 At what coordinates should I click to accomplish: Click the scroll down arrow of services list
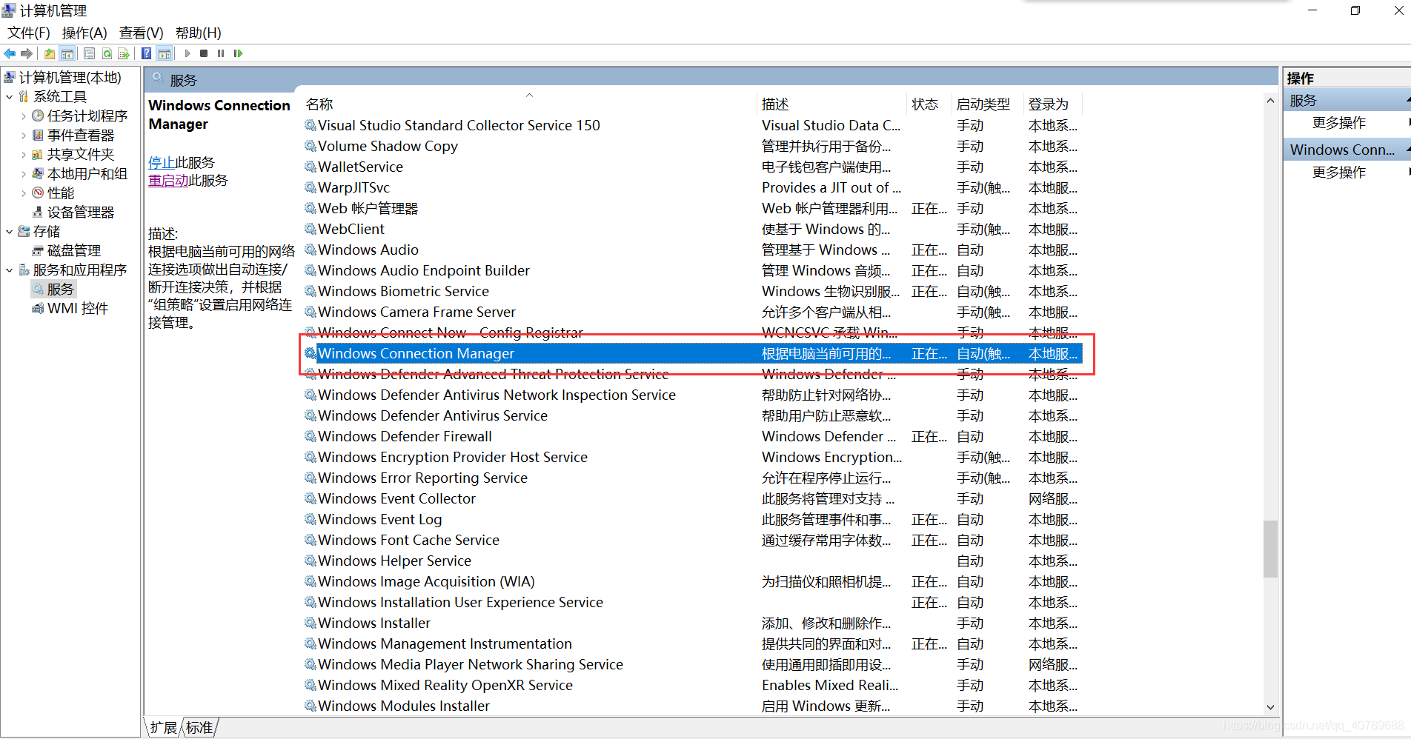[x=1270, y=707]
